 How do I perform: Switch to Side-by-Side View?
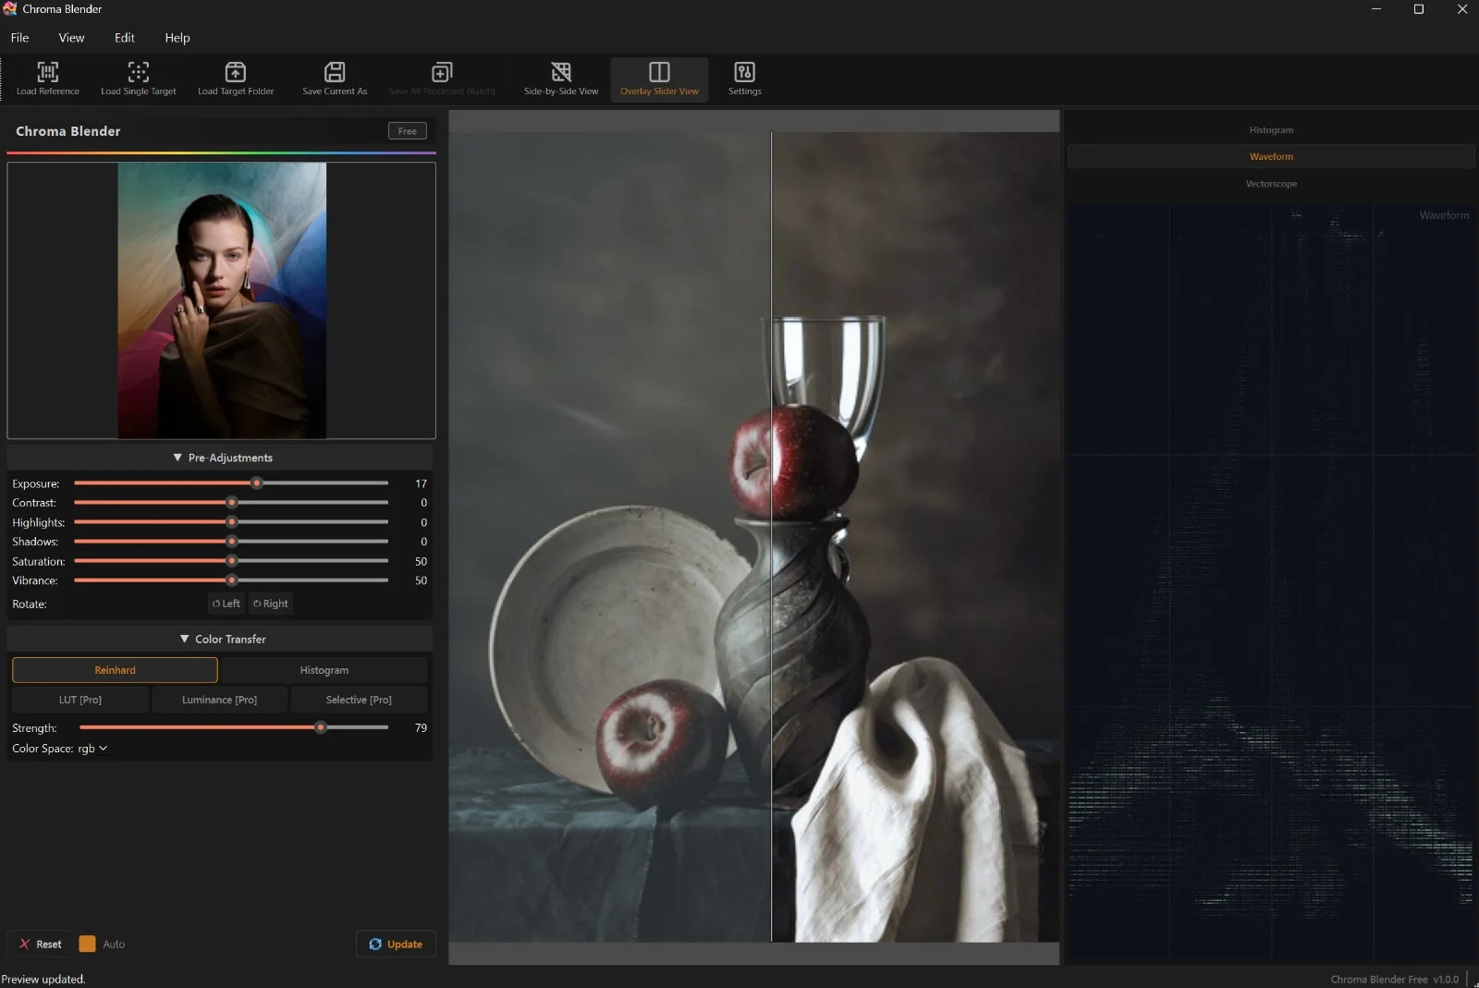(561, 79)
